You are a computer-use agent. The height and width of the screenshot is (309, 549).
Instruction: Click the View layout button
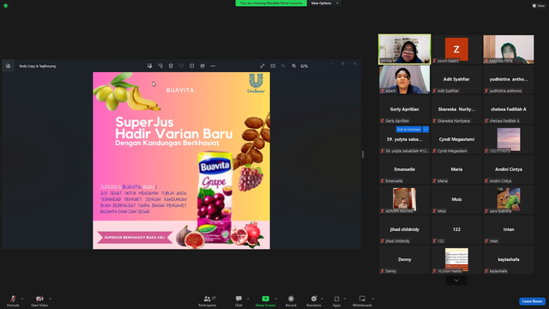[539, 6]
